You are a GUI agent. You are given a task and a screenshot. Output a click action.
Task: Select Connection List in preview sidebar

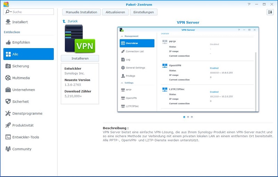(x=137, y=51)
